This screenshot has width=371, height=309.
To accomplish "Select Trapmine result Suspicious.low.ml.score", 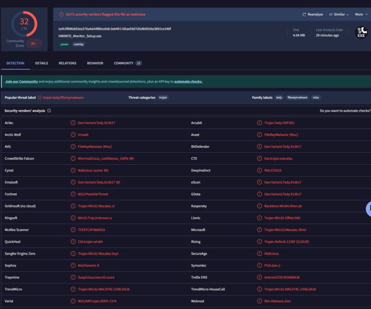I will [96, 277].
